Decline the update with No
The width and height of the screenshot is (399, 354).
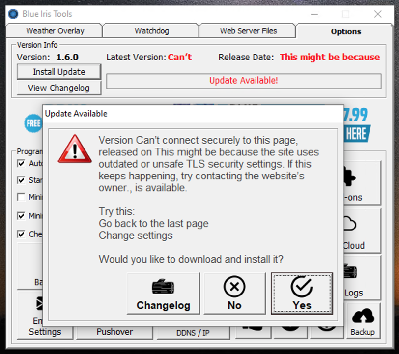click(x=234, y=294)
